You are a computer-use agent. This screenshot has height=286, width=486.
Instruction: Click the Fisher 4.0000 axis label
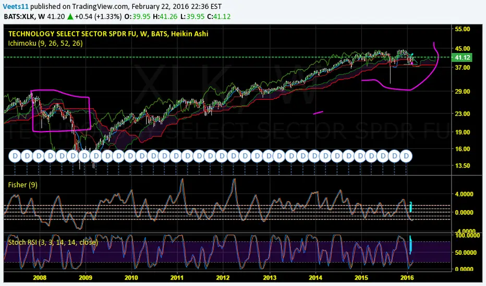[x=464, y=194]
